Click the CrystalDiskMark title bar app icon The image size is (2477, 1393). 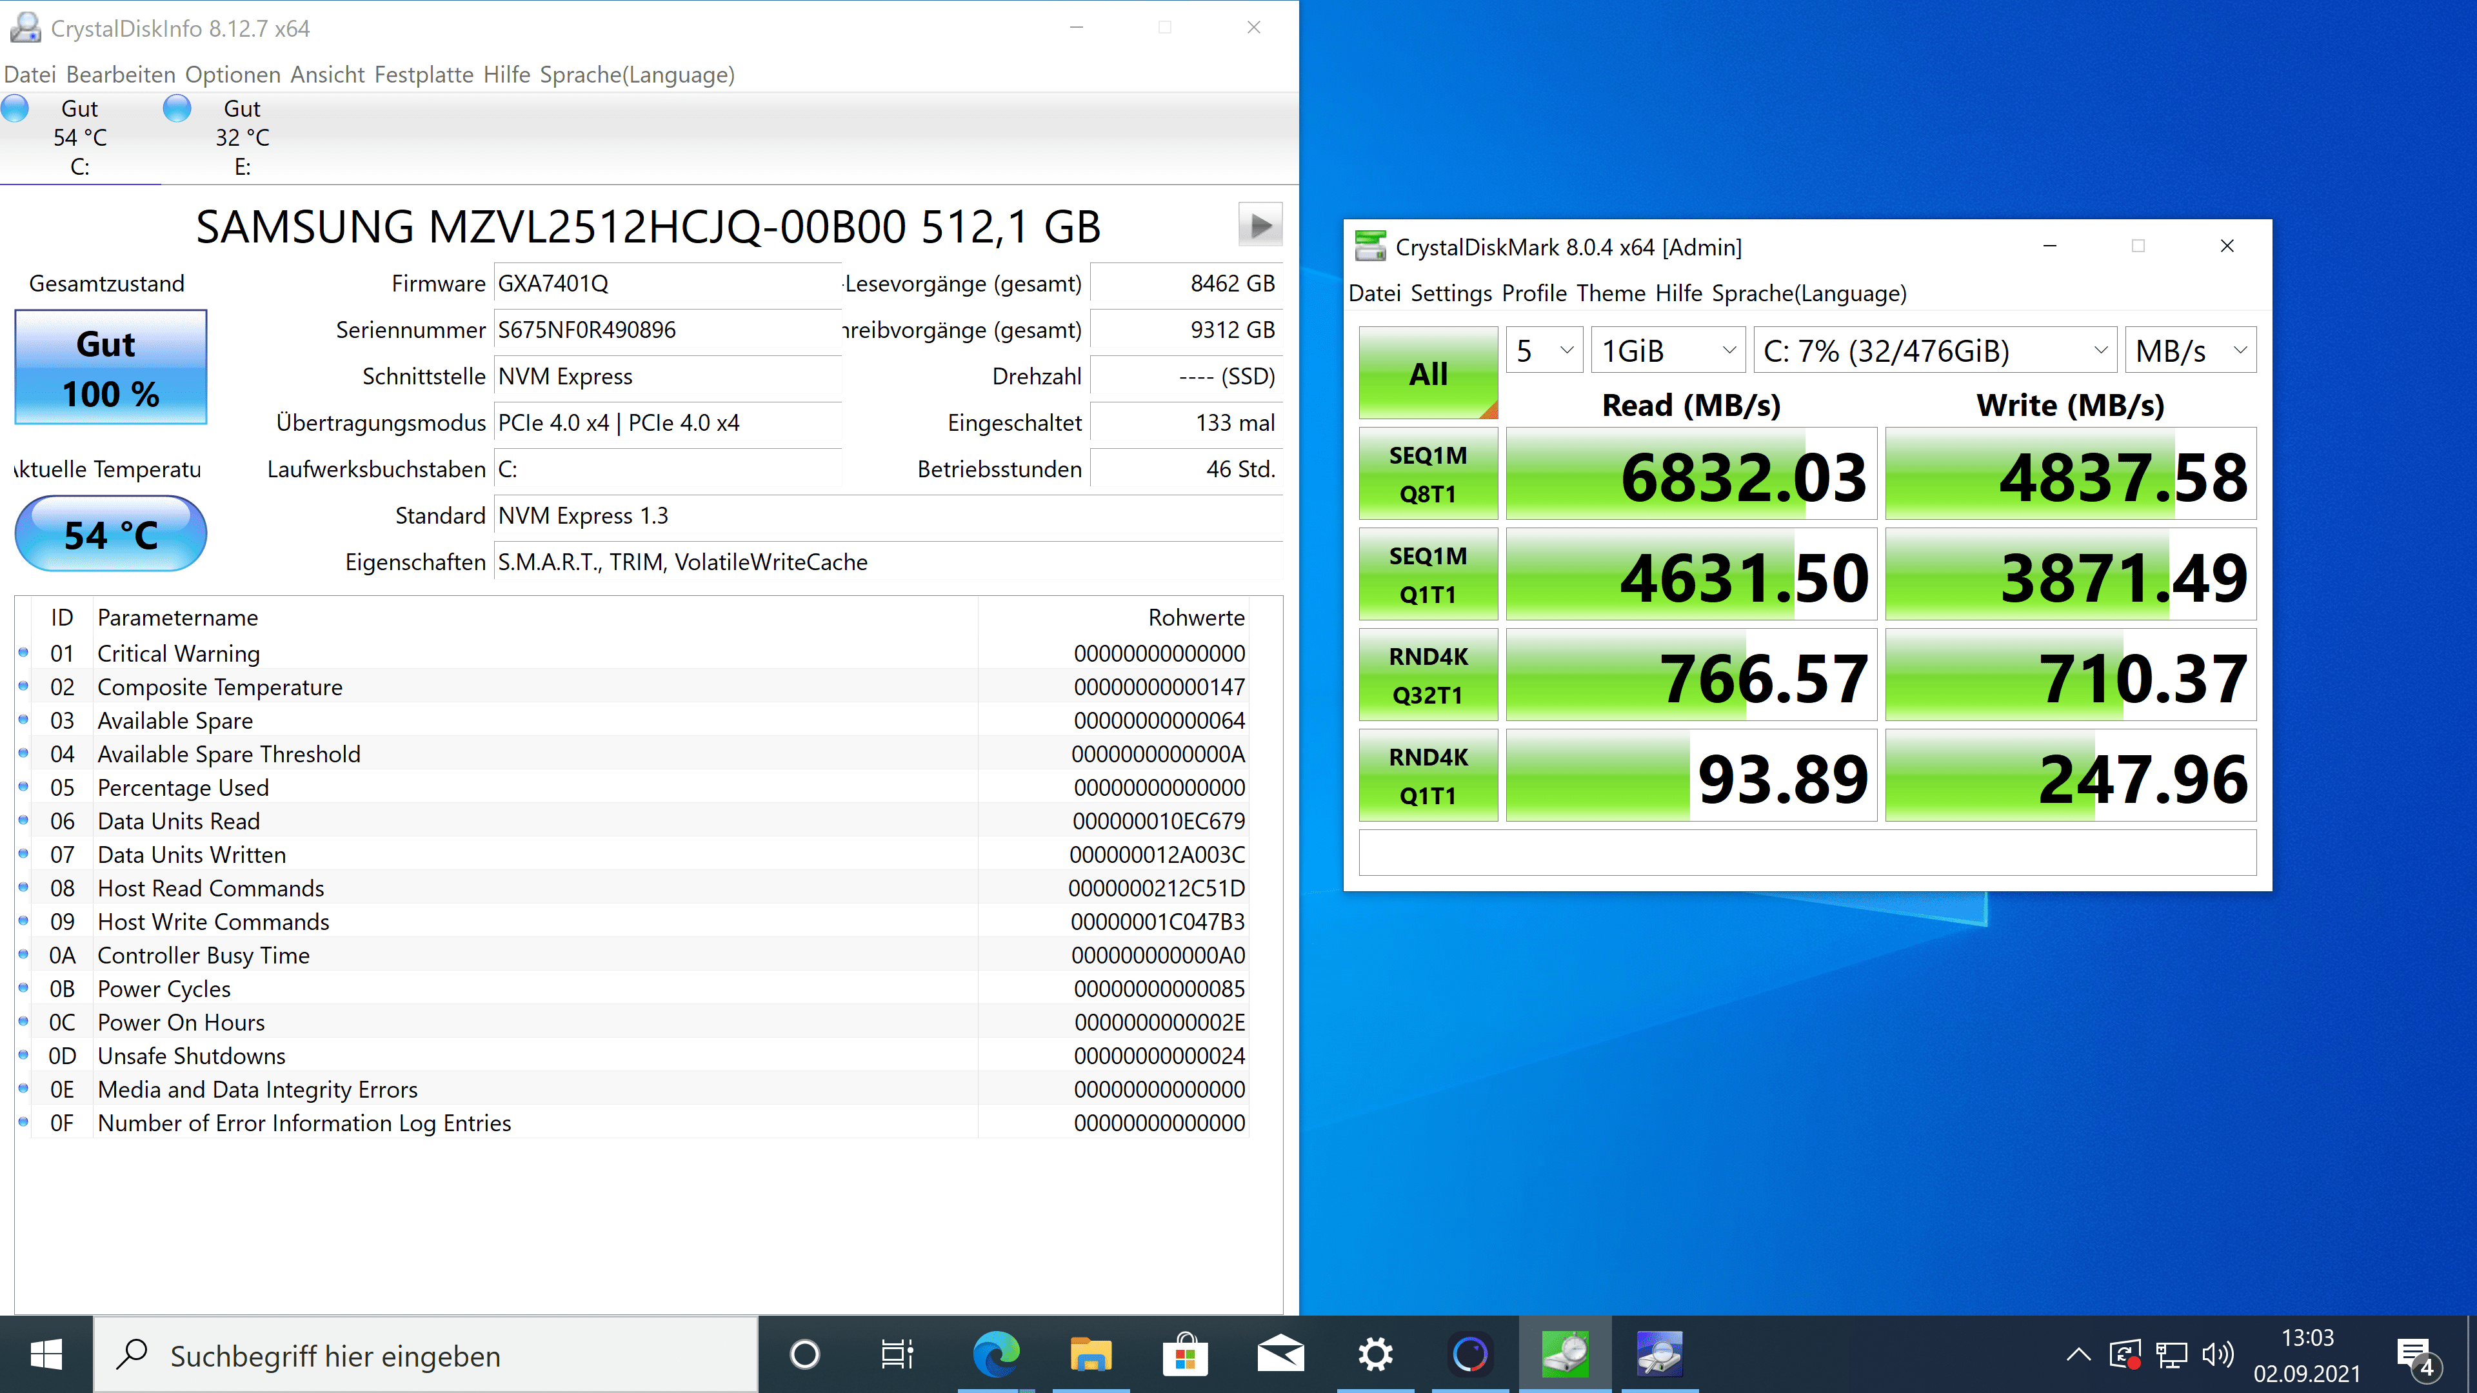point(1370,246)
